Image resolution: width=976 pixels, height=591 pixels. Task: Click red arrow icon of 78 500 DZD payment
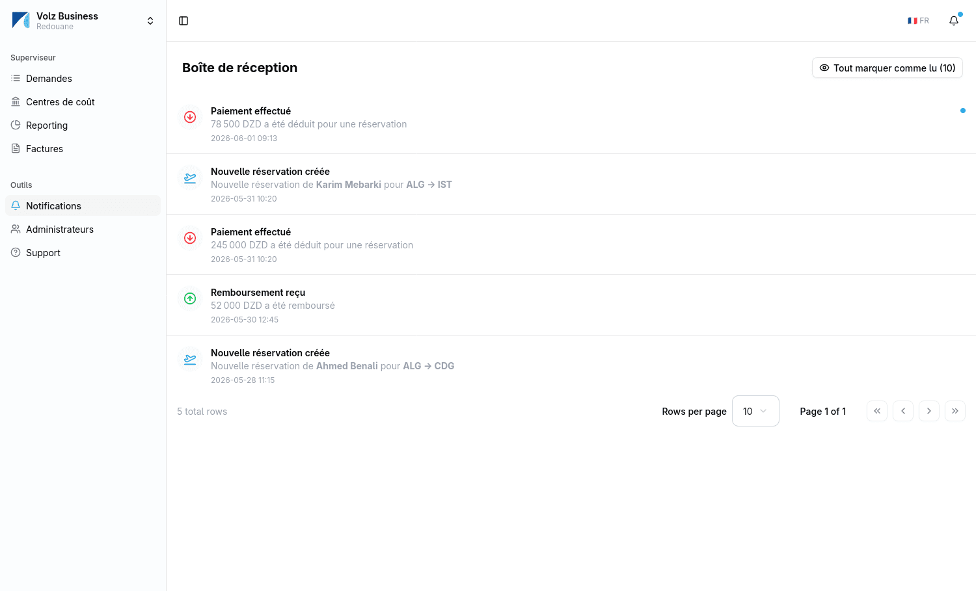[190, 117]
